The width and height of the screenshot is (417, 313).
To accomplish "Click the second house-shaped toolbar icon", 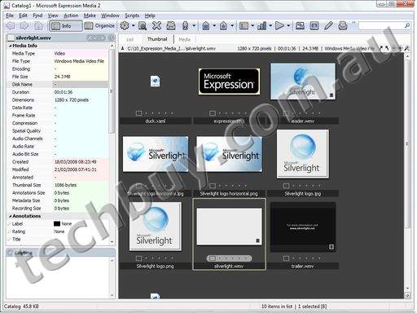I will pyautogui.click(x=223, y=26).
